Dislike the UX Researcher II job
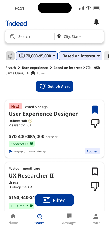Viewport: 109px width, 232px height. click(95, 187)
